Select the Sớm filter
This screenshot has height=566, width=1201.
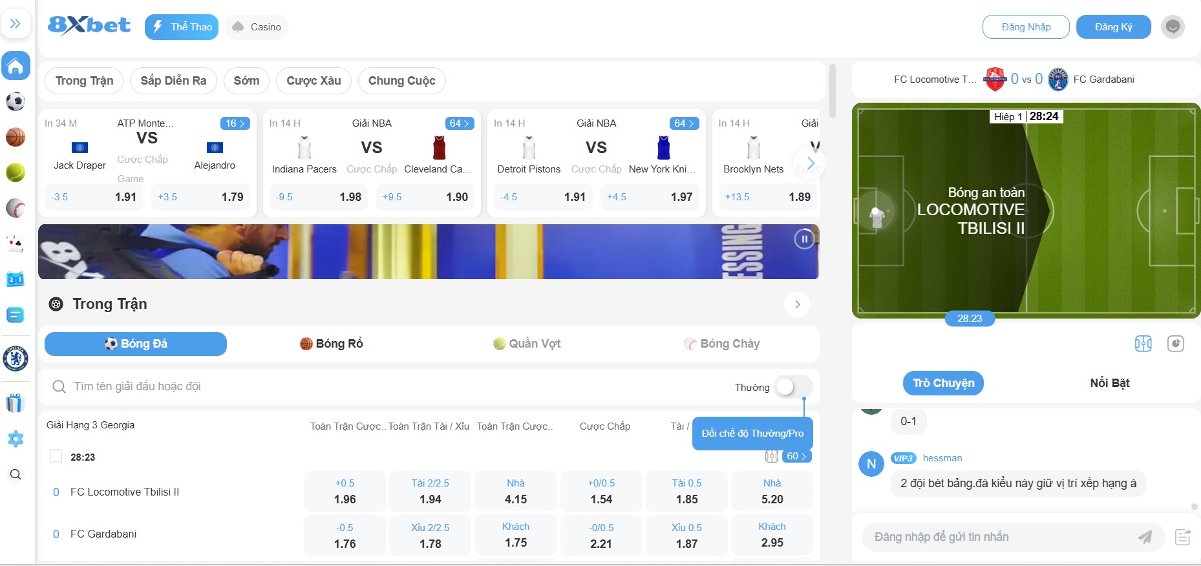point(246,81)
